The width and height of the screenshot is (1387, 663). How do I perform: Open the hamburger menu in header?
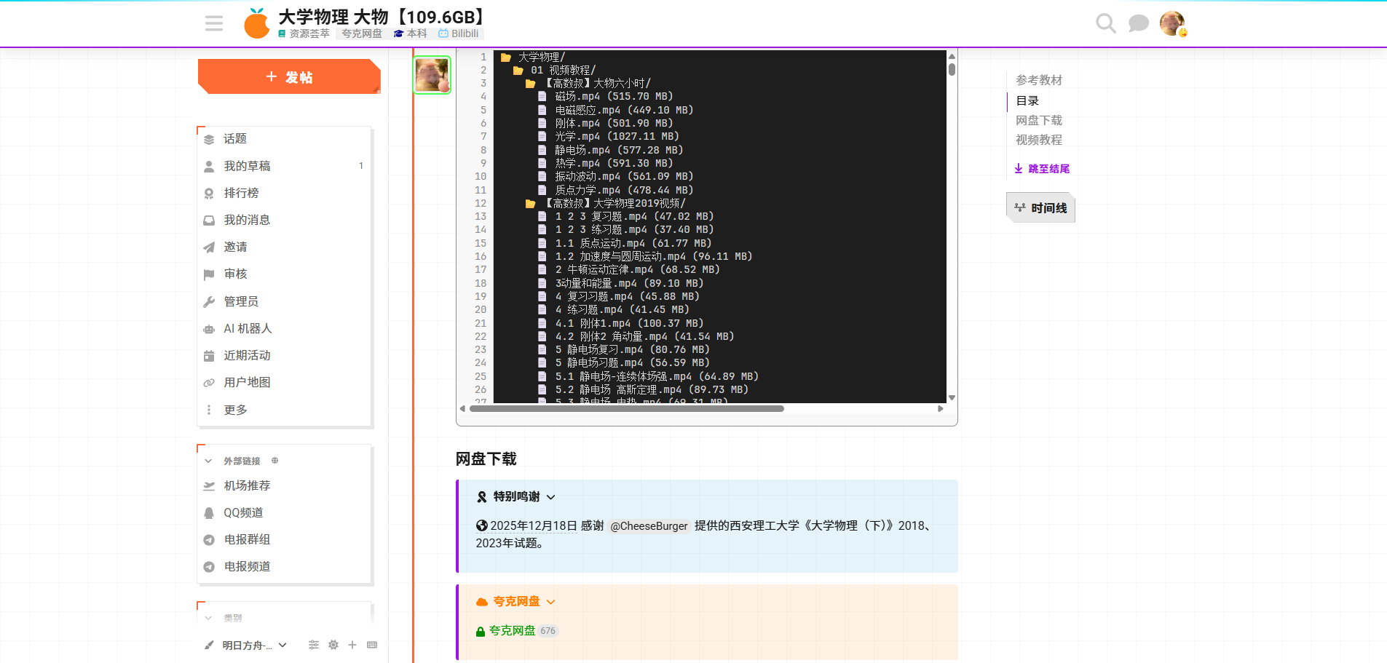pos(214,23)
